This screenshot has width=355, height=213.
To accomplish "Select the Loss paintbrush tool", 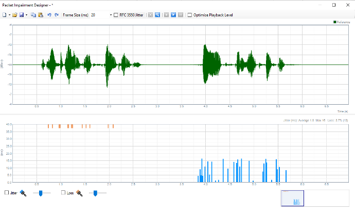I will pos(80,193).
